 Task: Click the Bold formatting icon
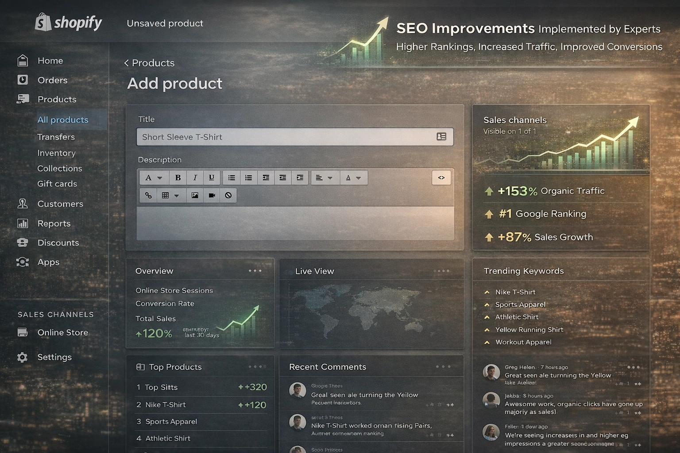(x=178, y=178)
